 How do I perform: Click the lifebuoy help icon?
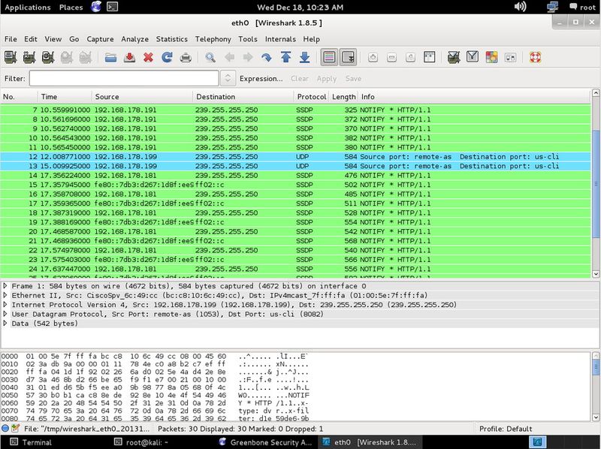click(535, 57)
